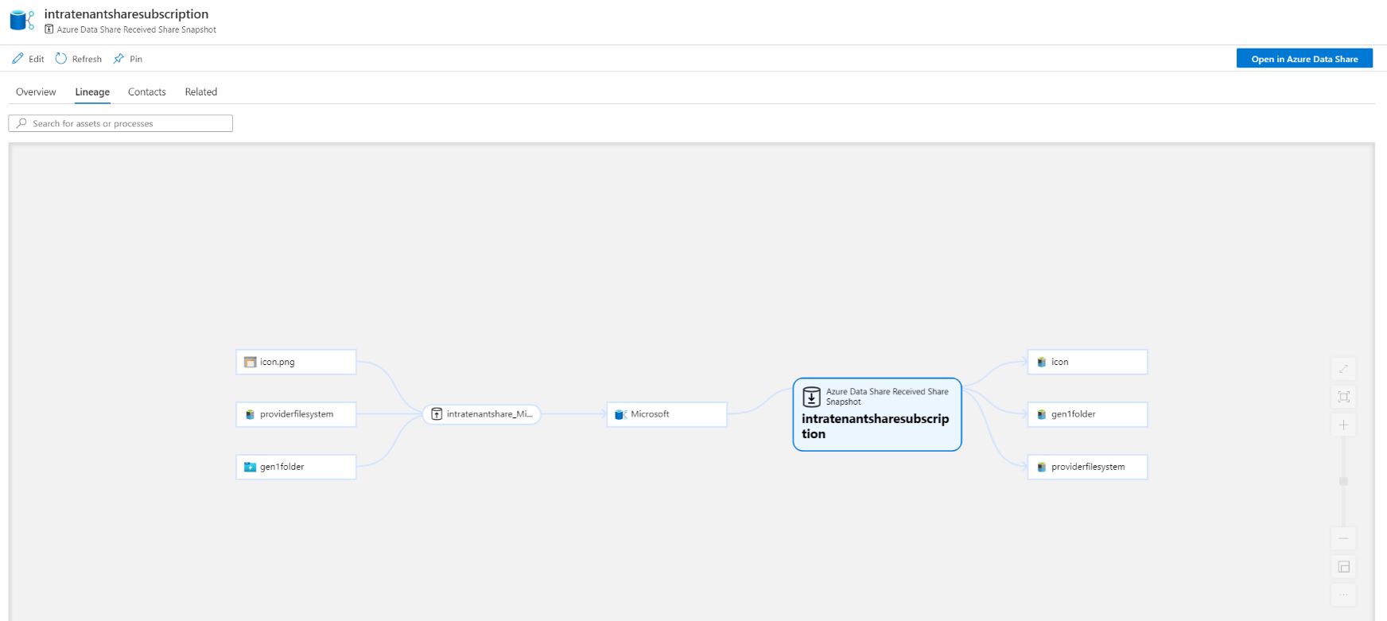
Task: Zoom out of the lineage graph
Action: point(1343,538)
